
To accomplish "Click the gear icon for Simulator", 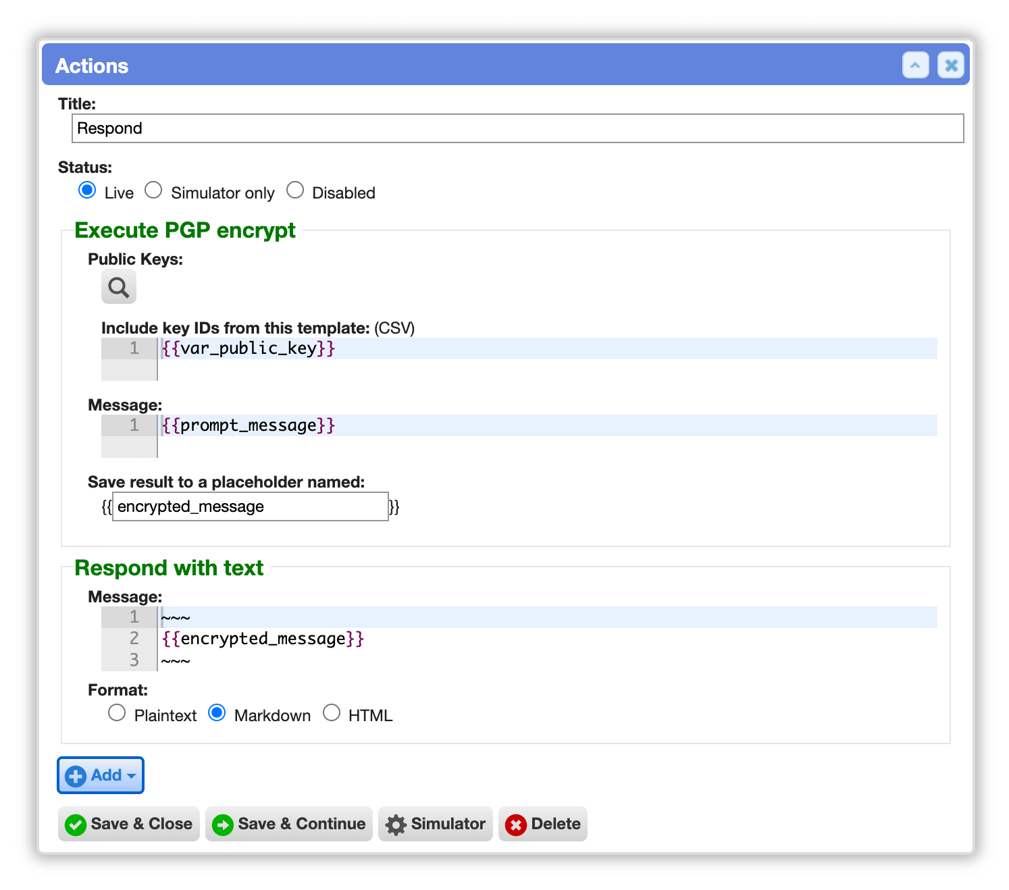I will (396, 824).
